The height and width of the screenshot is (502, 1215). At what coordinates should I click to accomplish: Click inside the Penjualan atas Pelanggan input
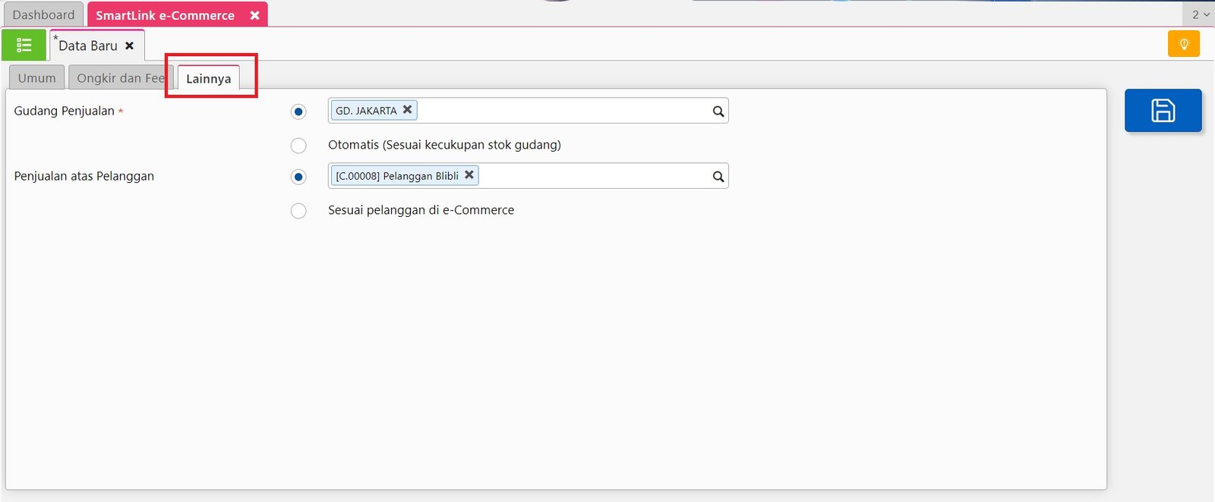coord(592,176)
